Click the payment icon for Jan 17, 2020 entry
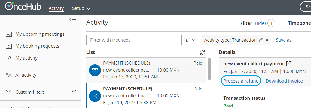Screen dimensions: 311x108 click(x=95, y=70)
